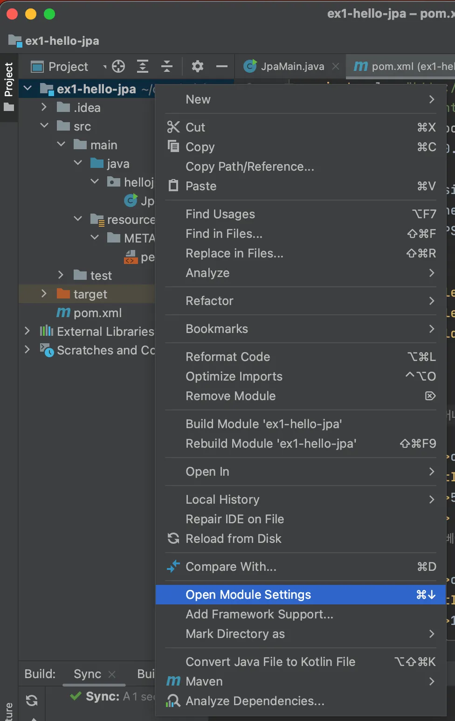Click the sync refresh icon in Build panel

[32, 700]
